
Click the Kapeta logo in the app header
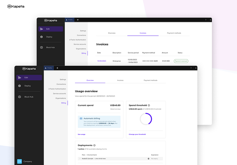point(29,68)
